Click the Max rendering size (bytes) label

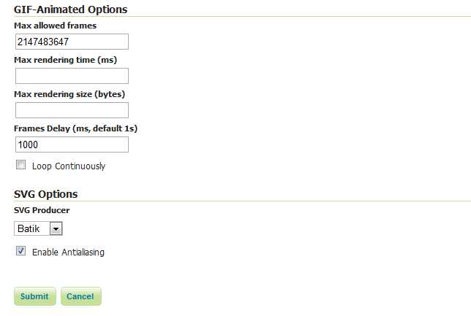69,94
